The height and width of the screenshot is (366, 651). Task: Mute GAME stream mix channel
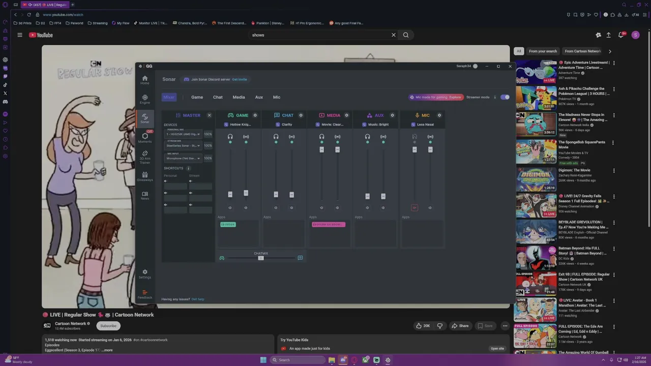(x=246, y=207)
